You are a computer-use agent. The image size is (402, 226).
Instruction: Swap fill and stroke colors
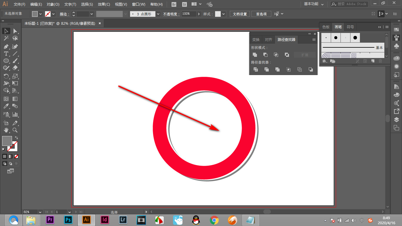(16, 137)
